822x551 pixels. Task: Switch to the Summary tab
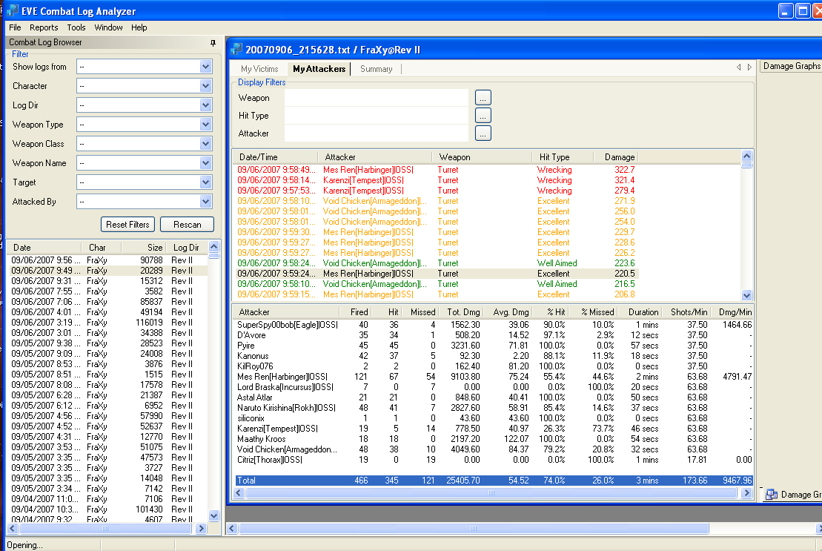point(376,69)
